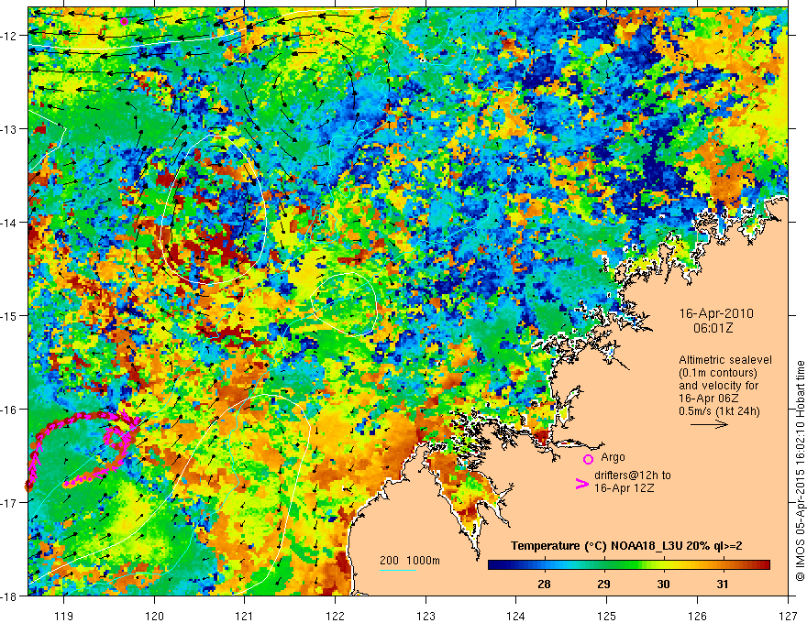Click the magenta drifters arrowhead legend symbol
This screenshot has height=623, width=807.
(581, 484)
